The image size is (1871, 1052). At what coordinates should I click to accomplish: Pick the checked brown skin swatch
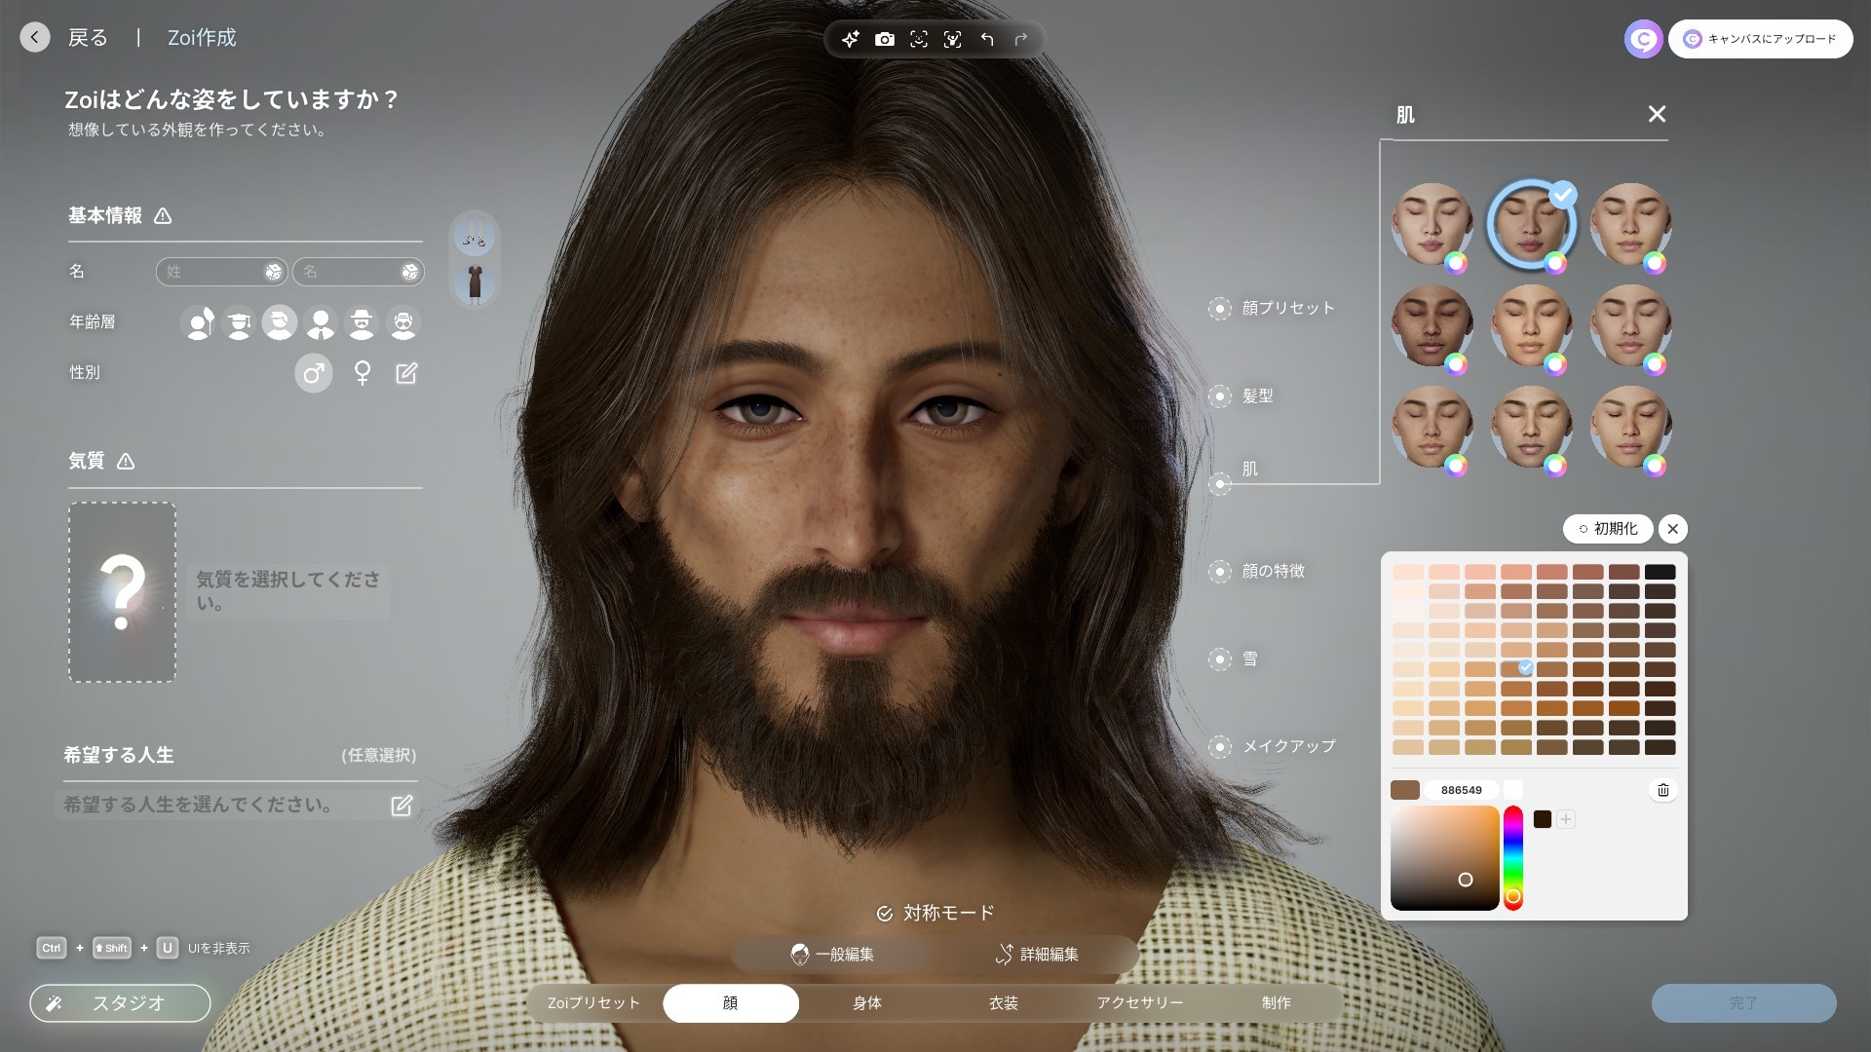[1516, 669]
